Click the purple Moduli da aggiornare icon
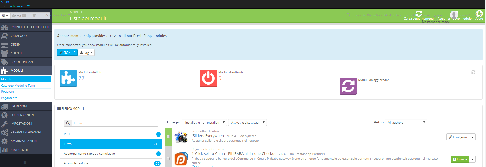Viewport: 486px width, 167px height. tap(348, 86)
